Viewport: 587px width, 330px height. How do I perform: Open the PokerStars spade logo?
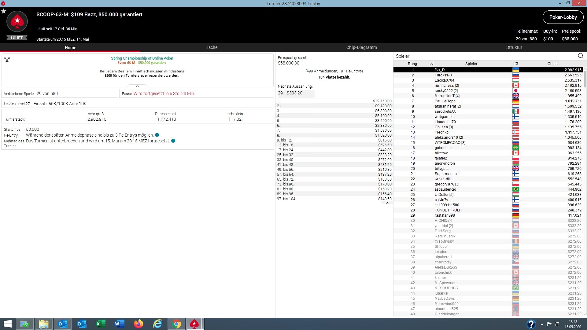click(x=17, y=21)
